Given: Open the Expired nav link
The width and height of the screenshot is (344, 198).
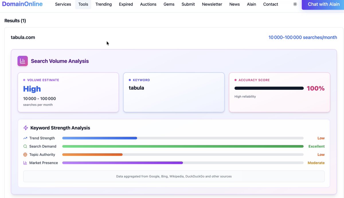Looking at the screenshot, I should tap(126, 4).
